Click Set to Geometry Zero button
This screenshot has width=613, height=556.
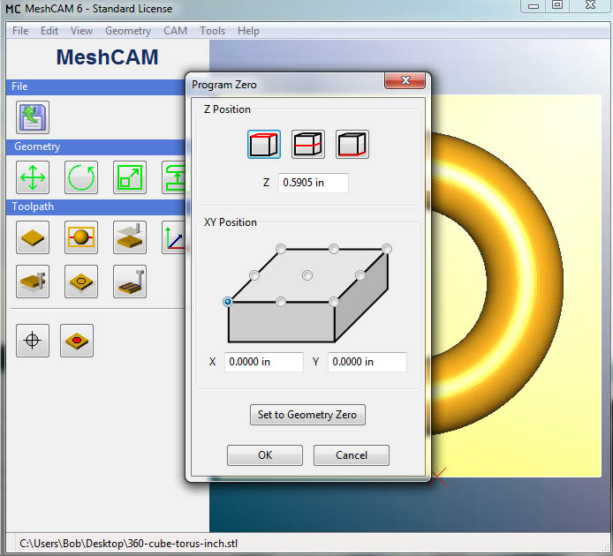(307, 415)
